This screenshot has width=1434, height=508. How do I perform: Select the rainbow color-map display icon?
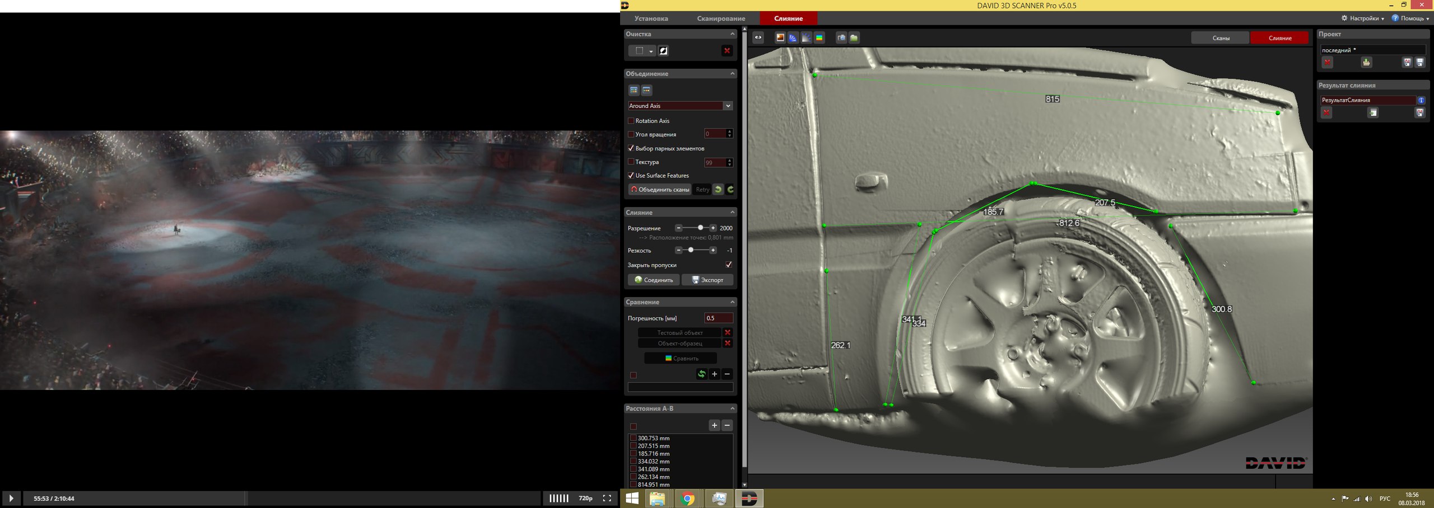[x=820, y=37]
